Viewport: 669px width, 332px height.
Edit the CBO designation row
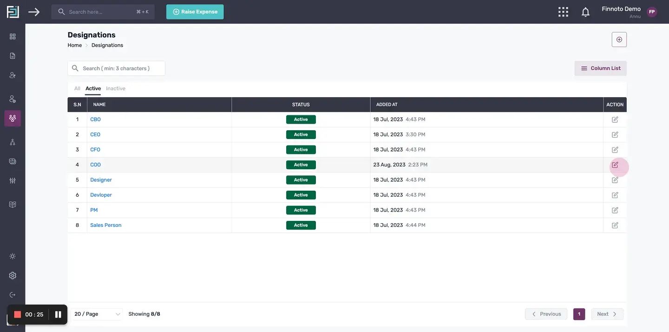pos(615,120)
